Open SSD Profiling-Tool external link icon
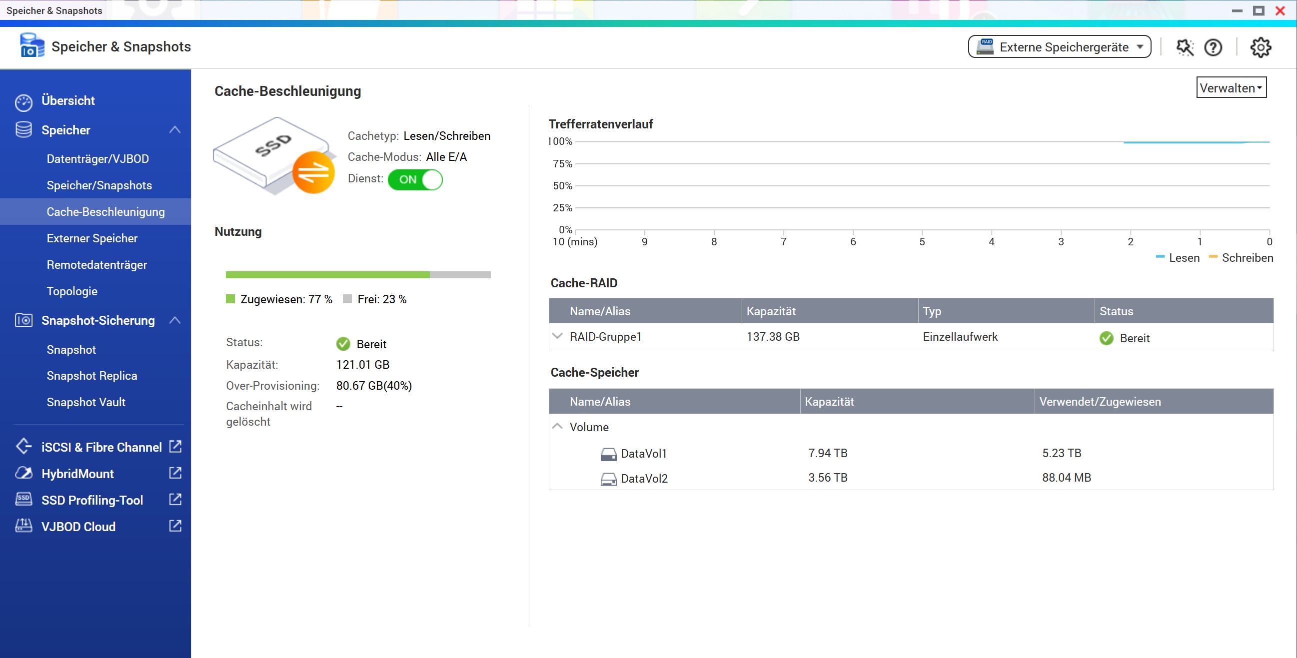Viewport: 1297px width, 658px height. tap(175, 500)
